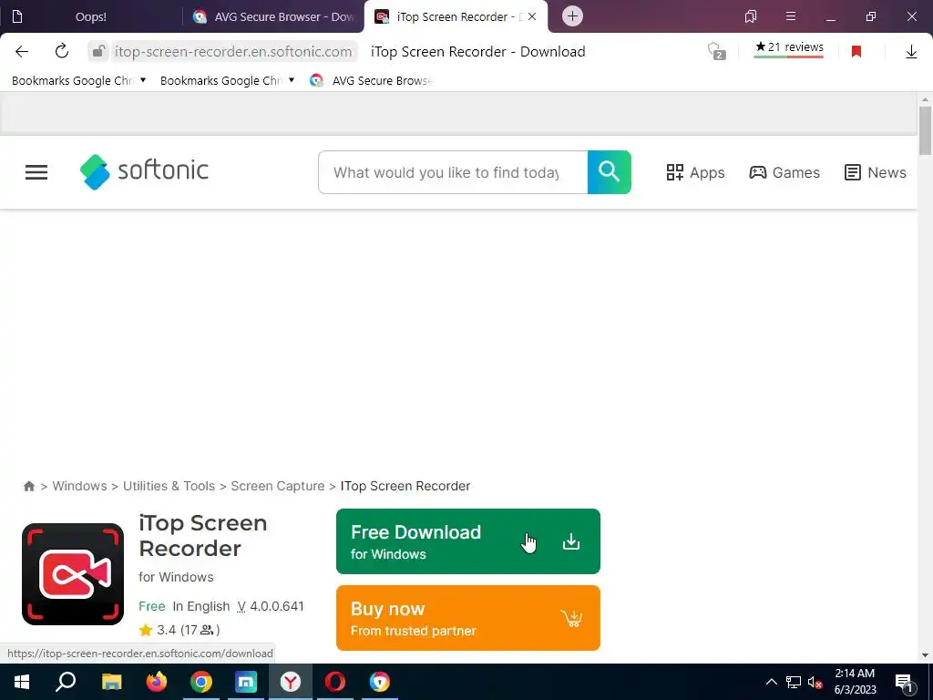
Task: Open the Windows breadcrumb link
Action: pyautogui.click(x=80, y=487)
